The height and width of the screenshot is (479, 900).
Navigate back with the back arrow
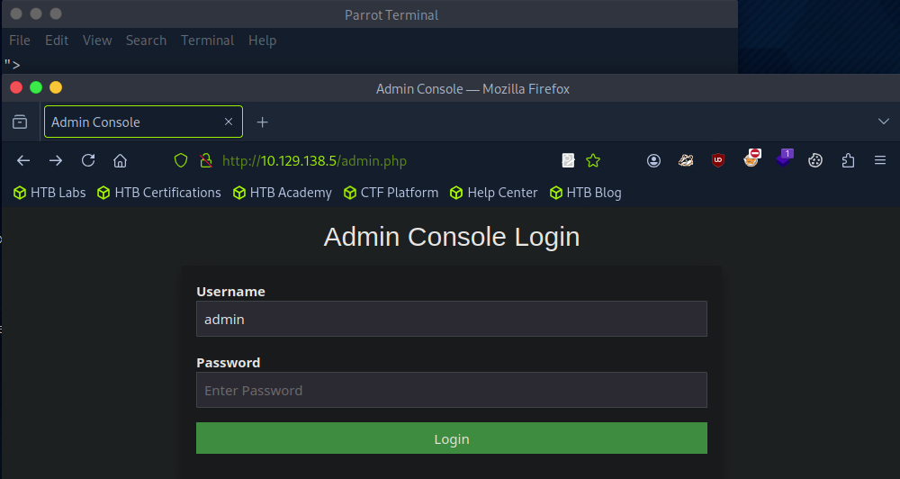[24, 160]
